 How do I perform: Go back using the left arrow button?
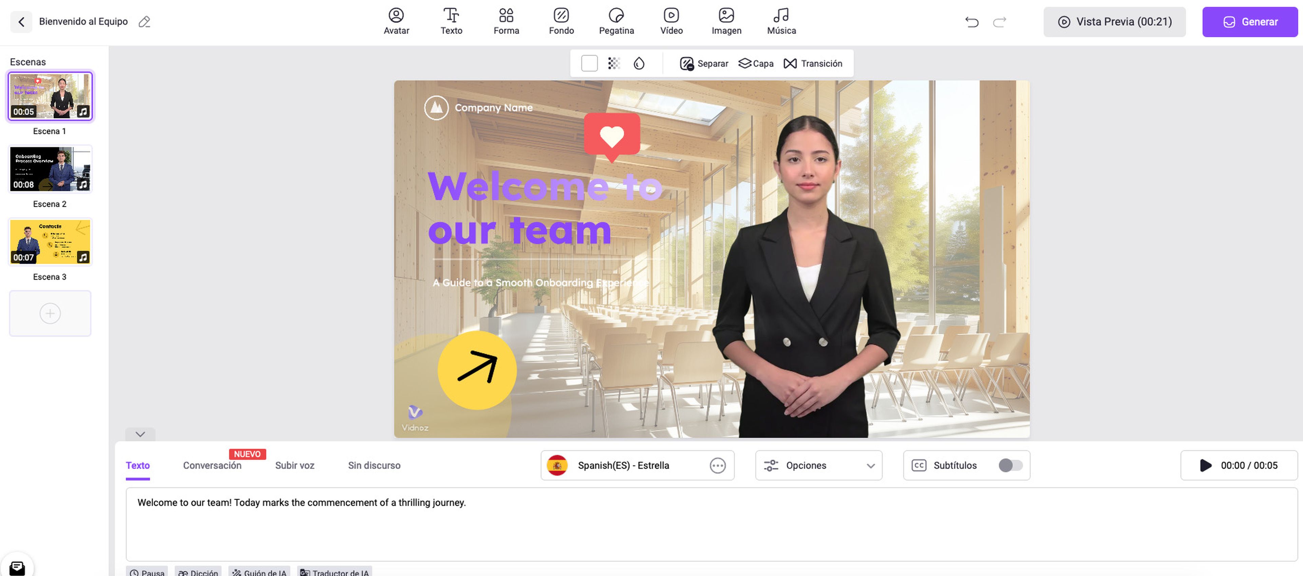[21, 22]
